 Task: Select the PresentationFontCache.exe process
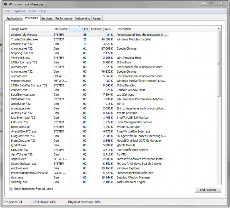click(x=89, y=173)
